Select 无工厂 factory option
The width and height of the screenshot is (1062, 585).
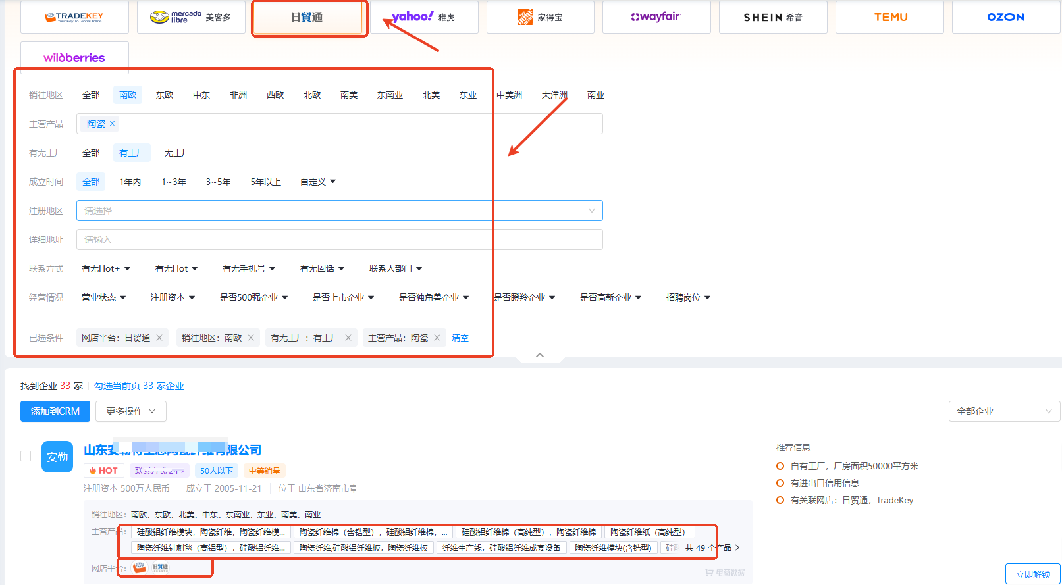[x=177, y=153]
